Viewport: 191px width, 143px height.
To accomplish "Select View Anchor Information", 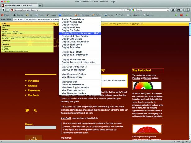I will click(x=80, y=67).
